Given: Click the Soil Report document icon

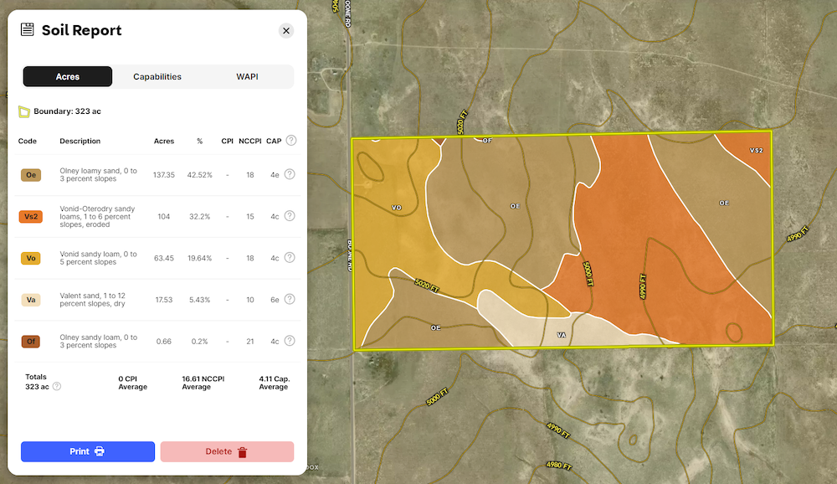Looking at the screenshot, I should [28, 30].
